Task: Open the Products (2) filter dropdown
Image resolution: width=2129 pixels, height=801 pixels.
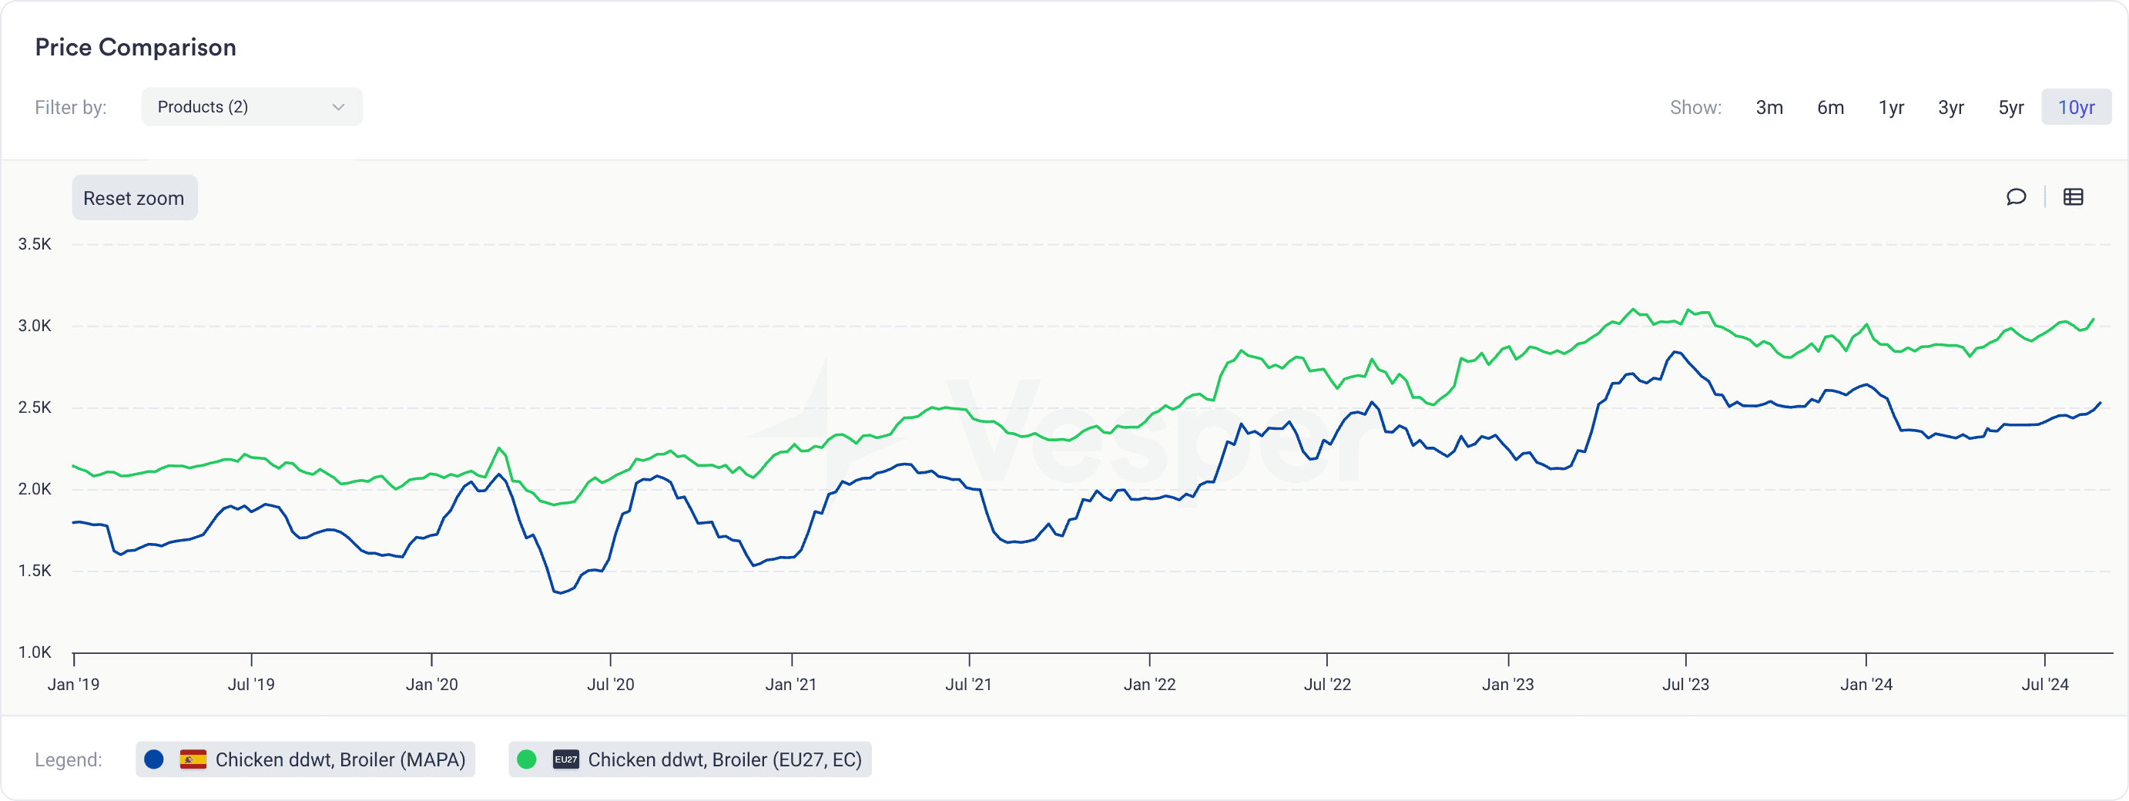Action: pyautogui.click(x=251, y=106)
